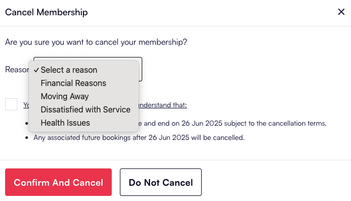Viewport: 351px width, 201px height.
Task: Click the Do Not Cancel button
Action: pos(161,182)
